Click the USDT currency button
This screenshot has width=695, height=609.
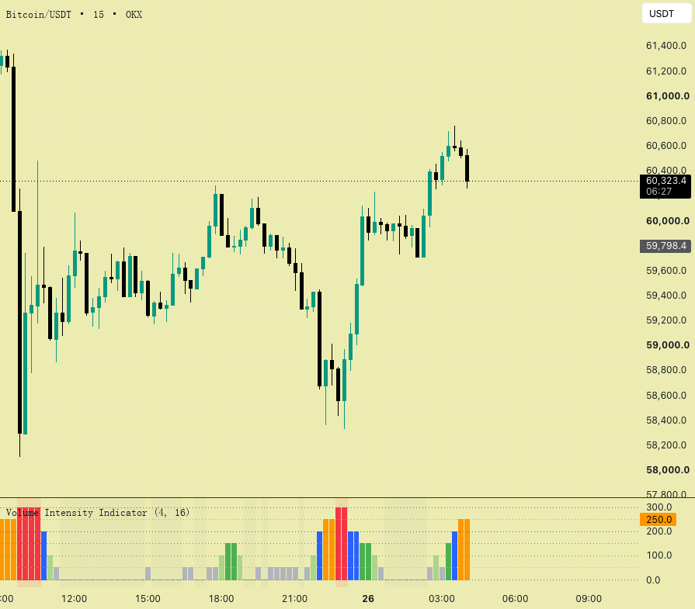[666, 14]
